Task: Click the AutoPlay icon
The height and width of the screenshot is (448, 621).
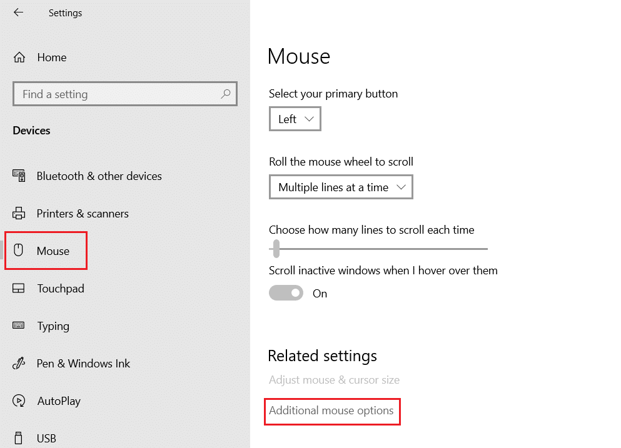Action: point(19,401)
